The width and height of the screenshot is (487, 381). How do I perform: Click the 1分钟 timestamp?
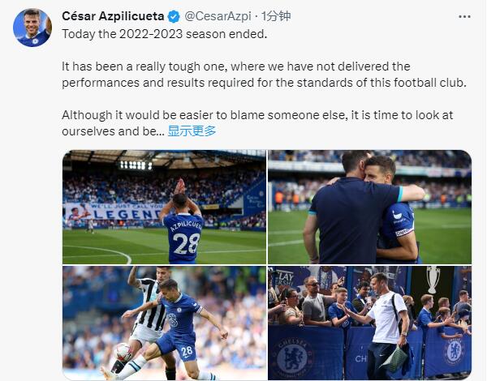click(x=274, y=16)
